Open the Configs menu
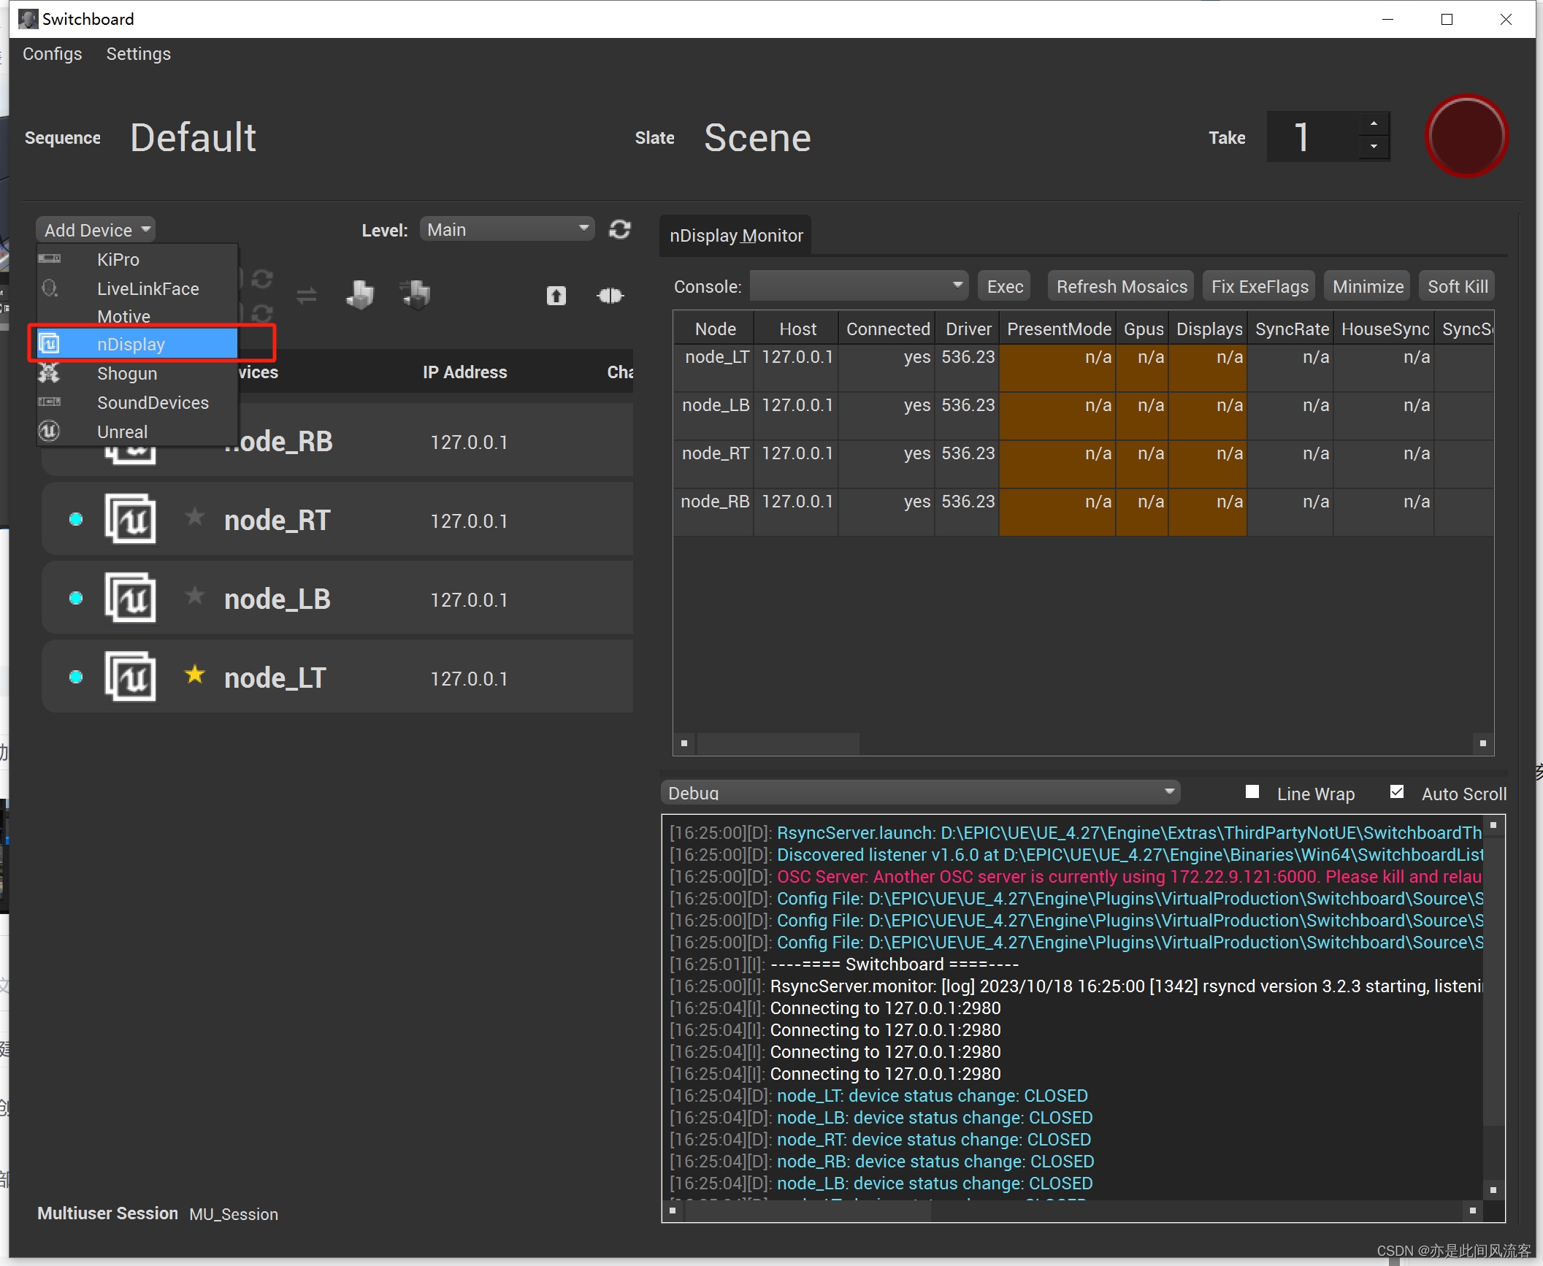The image size is (1543, 1266). [x=52, y=53]
